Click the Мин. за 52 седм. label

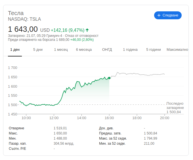click(112, 144)
